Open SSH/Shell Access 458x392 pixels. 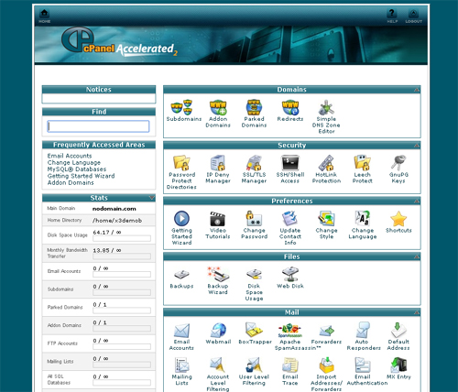tap(290, 163)
